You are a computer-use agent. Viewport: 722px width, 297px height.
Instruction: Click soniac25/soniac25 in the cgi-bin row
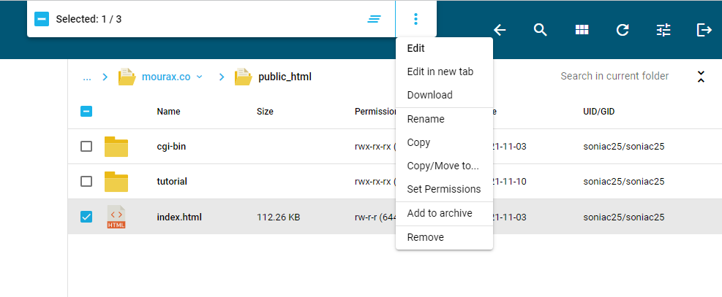[623, 147]
